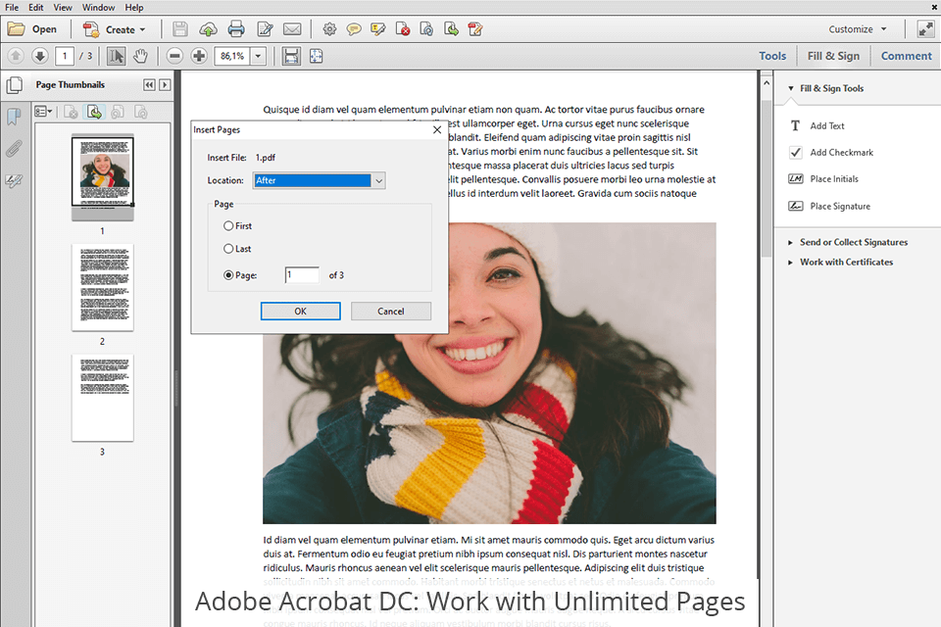Image resolution: width=941 pixels, height=627 pixels.
Task: Select the page 2 thumbnail
Action: 102,288
